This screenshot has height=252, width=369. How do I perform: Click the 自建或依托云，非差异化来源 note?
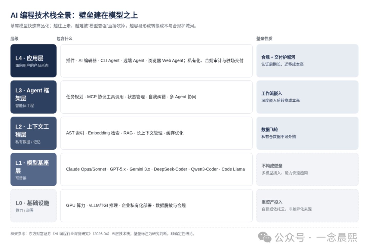point(286,209)
